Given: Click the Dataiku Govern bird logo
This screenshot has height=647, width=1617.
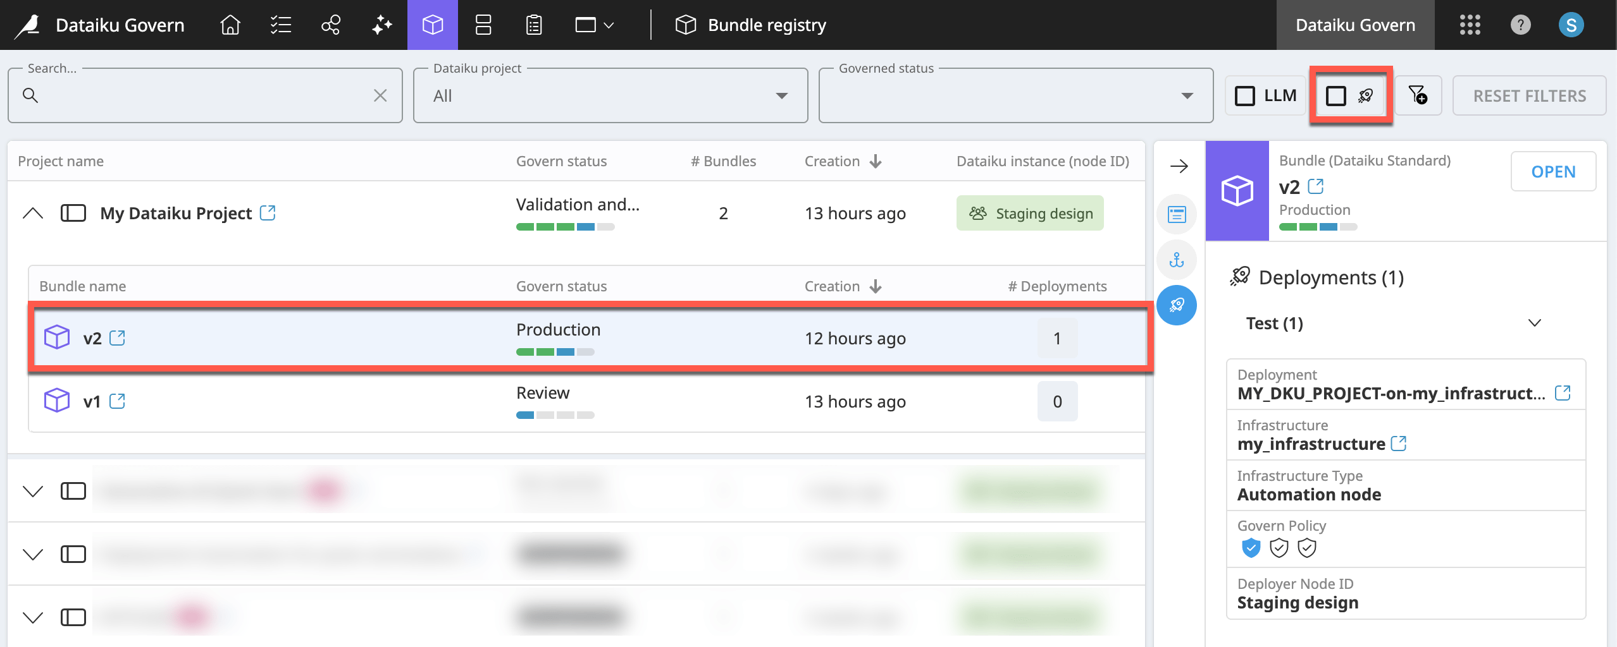Looking at the screenshot, I should (x=28, y=25).
